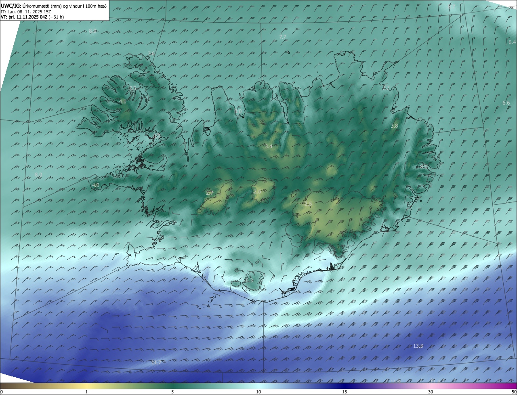The width and height of the screenshot is (517, 395).
Task: Click the colour scale tick label 50
Action: tap(514, 392)
